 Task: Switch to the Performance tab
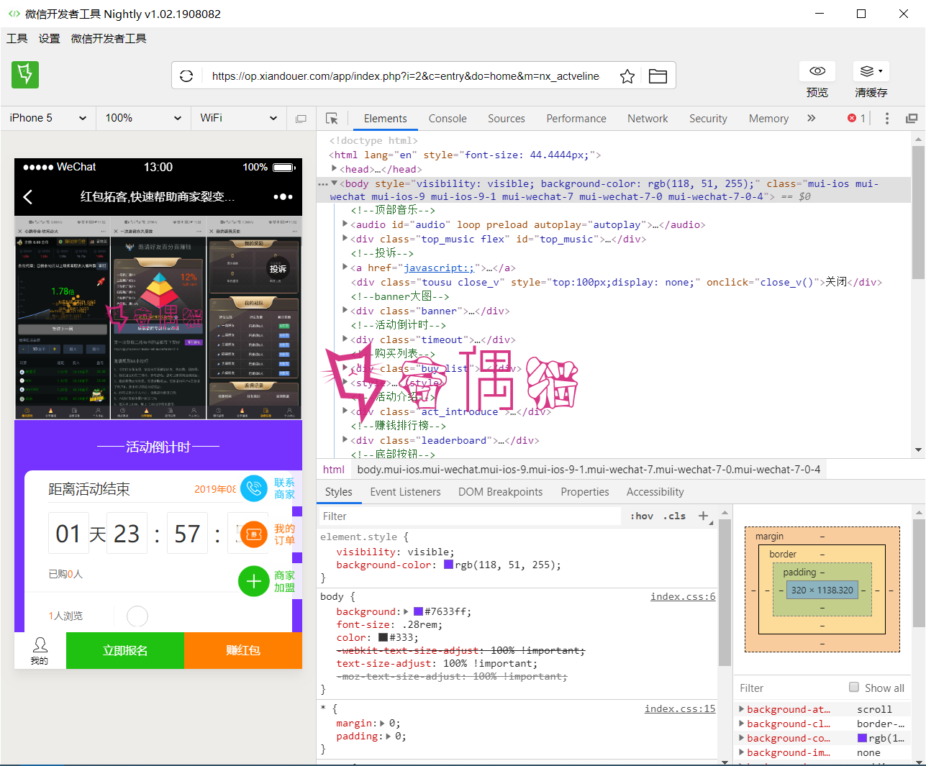pos(576,119)
